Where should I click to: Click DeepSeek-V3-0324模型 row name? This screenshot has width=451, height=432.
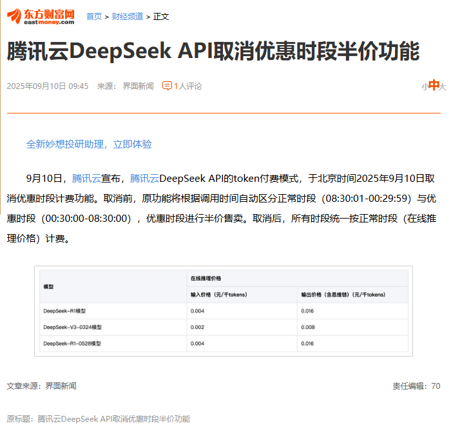point(72,328)
